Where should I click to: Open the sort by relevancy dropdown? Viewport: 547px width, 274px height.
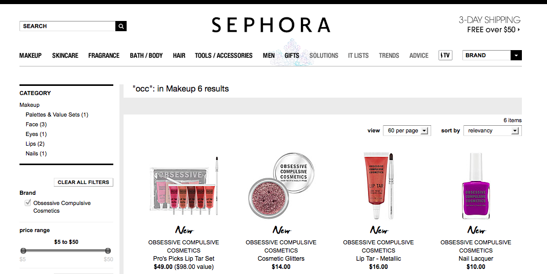point(493,131)
